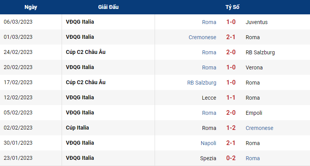Click the Cúp Italia competition label
This screenshot has height=166, width=310.
[77, 128]
